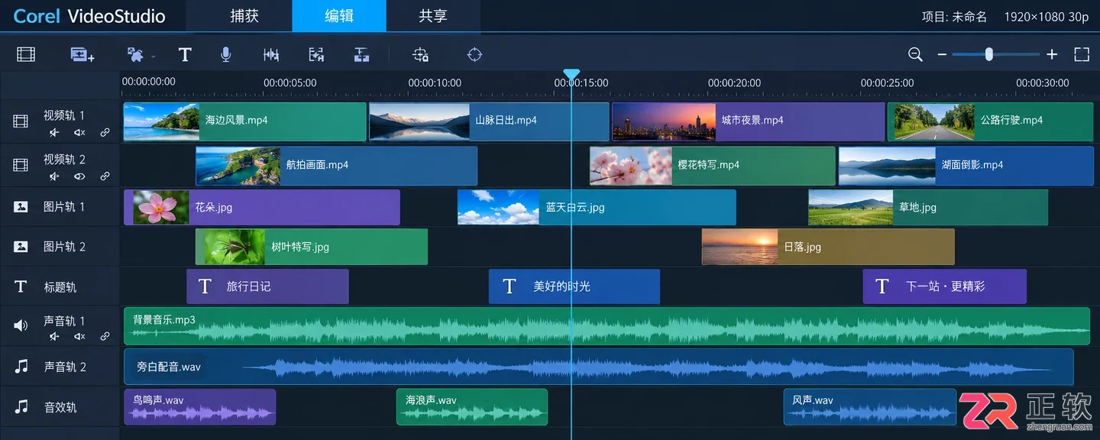Viewport: 1100px width, 440px height.
Task: Increase timeline zoom with plus button
Action: pyautogui.click(x=1052, y=54)
